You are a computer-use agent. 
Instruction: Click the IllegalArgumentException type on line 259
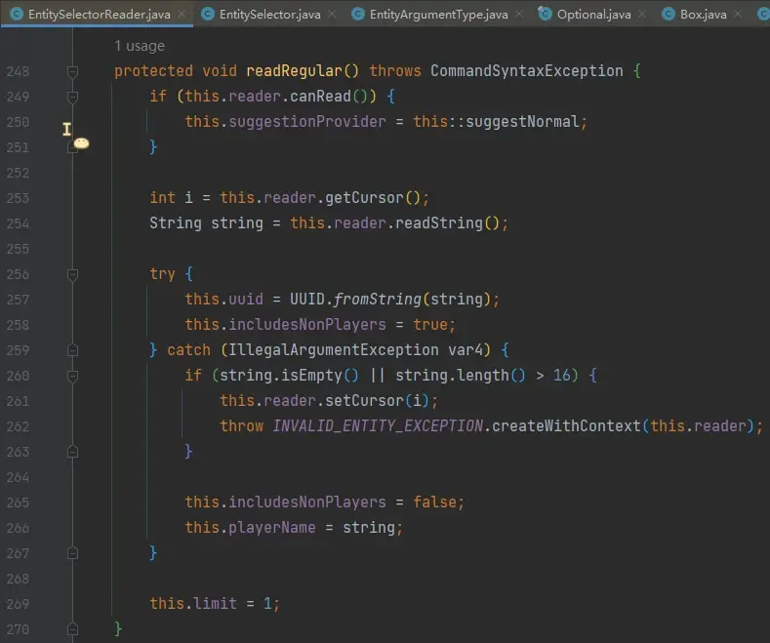(x=334, y=350)
